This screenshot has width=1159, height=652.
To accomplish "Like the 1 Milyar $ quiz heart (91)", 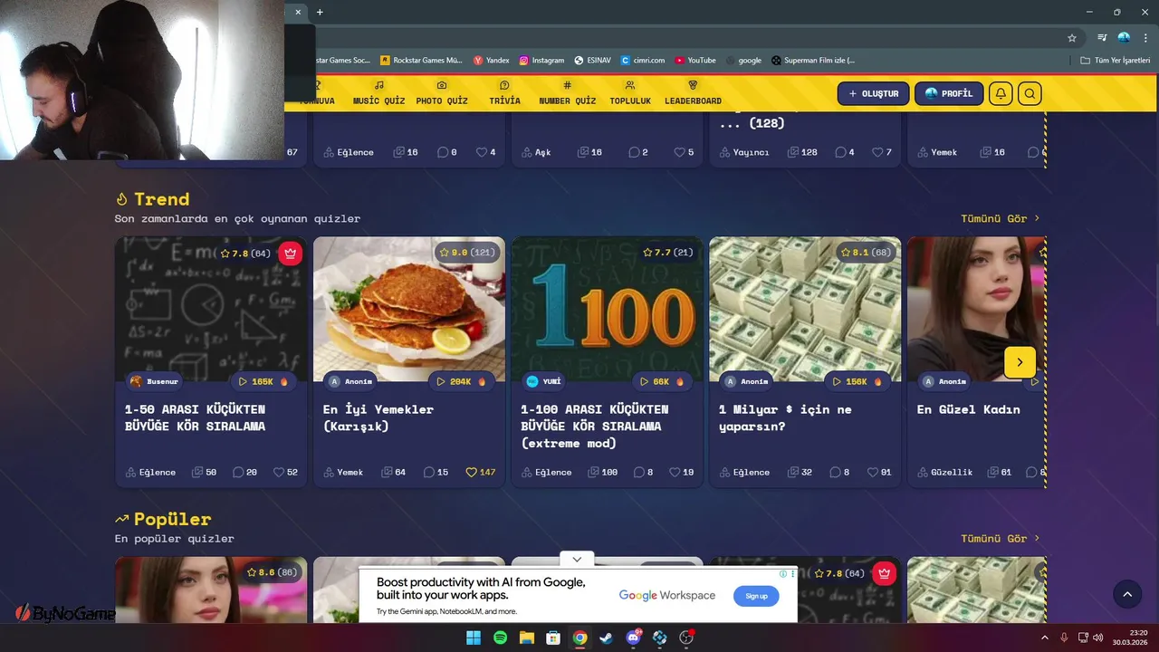I will [879, 472].
